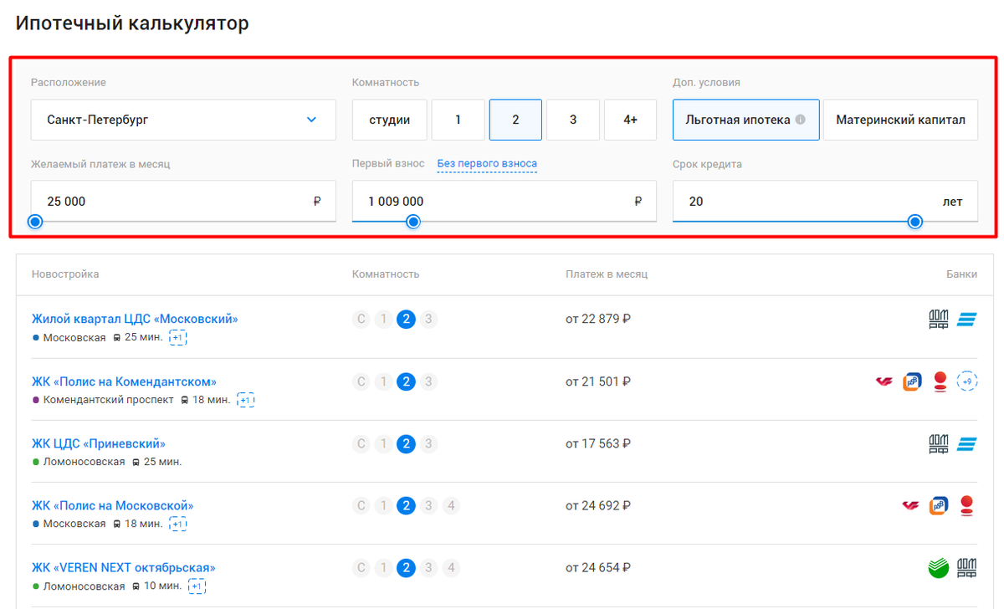Click blue striped bank icon in ЦДС «Московский» row
Screen dimensions: 1004x609
(x=967, y=320)
